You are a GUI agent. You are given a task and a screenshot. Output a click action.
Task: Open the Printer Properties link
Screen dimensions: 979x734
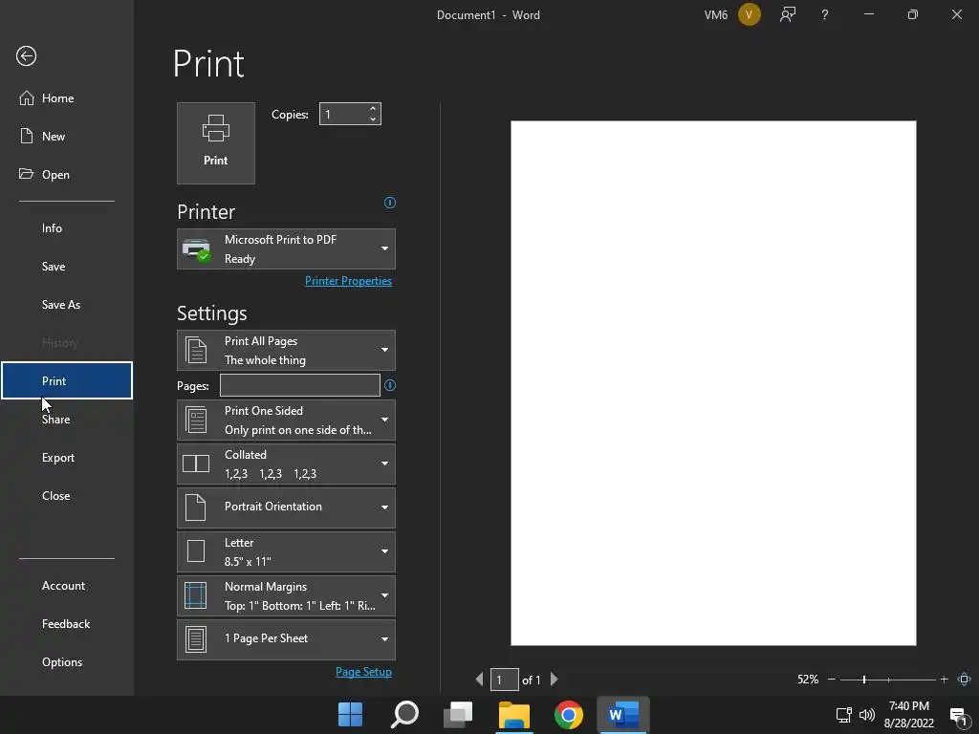click(348, 281)
